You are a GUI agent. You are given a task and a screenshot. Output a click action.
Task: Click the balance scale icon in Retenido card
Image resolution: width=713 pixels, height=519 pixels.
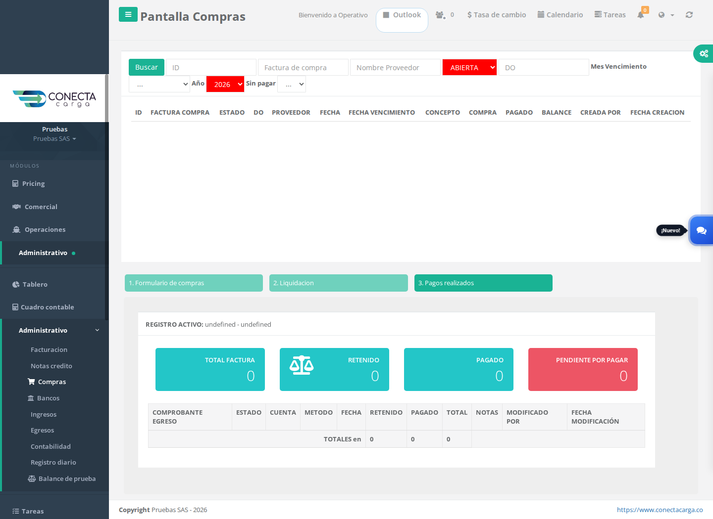(302, 365)
